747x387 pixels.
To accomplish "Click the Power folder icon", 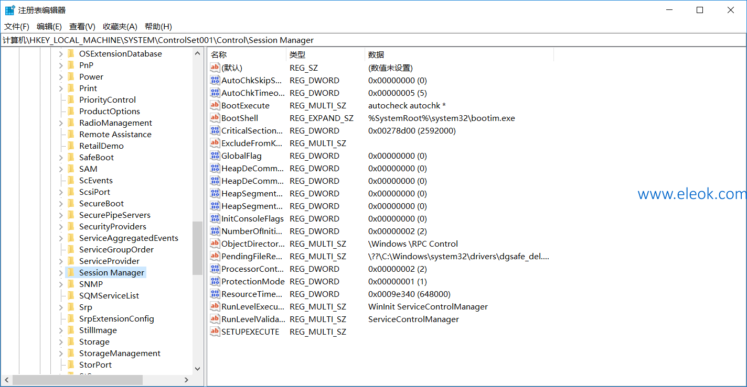I will [x=71, y=76].
